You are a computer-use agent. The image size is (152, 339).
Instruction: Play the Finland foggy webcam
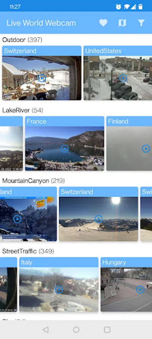pos(146,148)
